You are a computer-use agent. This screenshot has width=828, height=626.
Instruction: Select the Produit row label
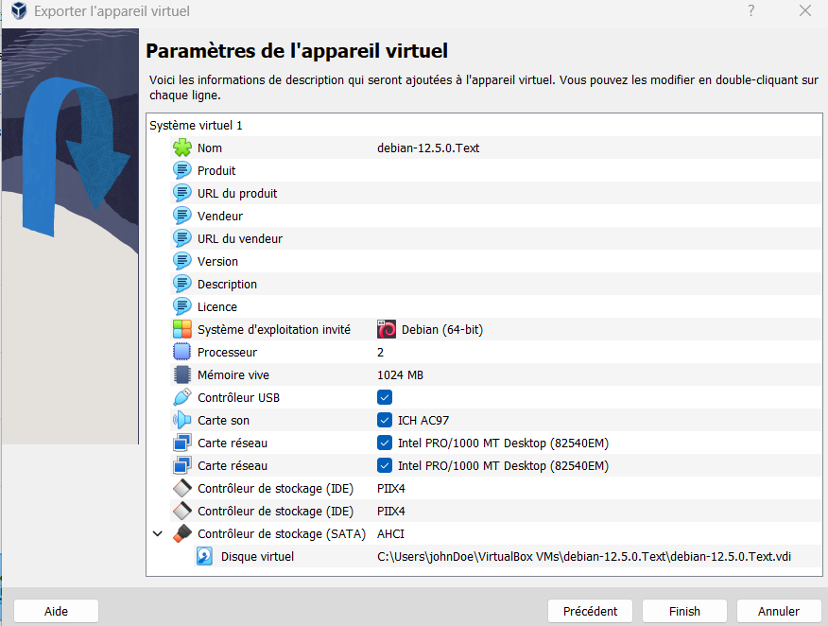click(x=216, y=170)
